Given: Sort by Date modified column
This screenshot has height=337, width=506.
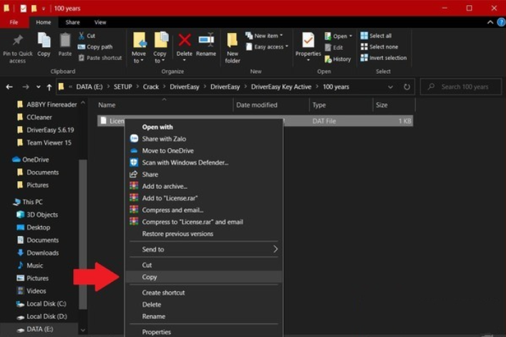Looking at the screenshot, I should pyautogui.click(x=271, y=104).
